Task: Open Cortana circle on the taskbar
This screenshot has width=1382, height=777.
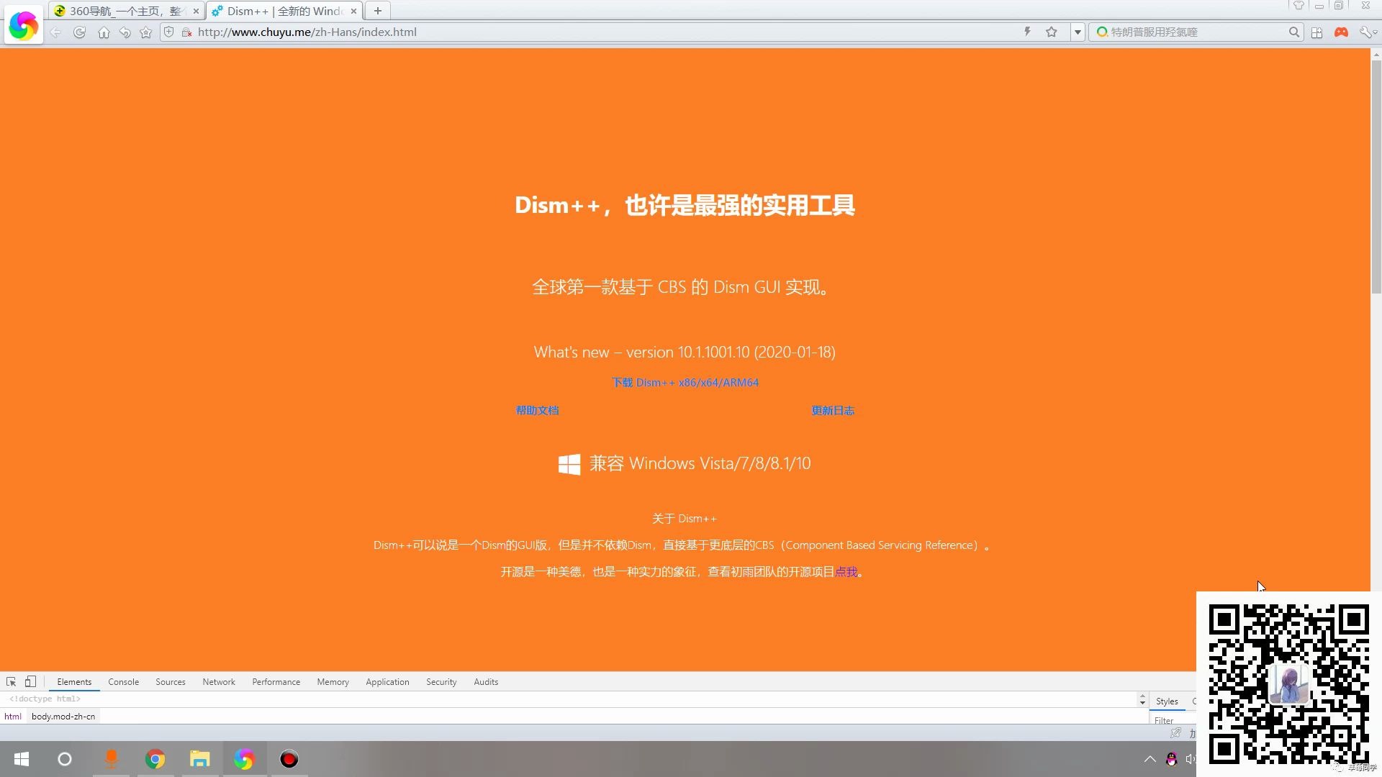Action: coord(65,759)
